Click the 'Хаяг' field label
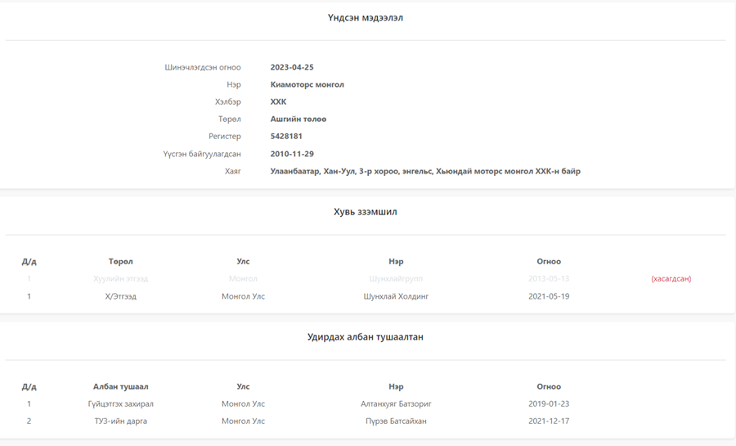 click(x=233, y=171)
